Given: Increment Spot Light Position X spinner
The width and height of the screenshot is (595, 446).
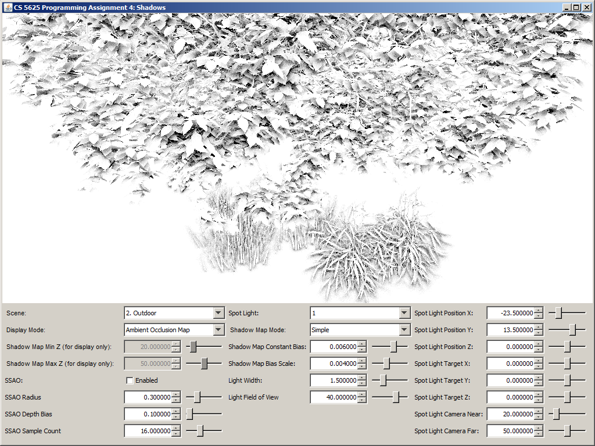Looking at the screenshot, I should 539,311.
